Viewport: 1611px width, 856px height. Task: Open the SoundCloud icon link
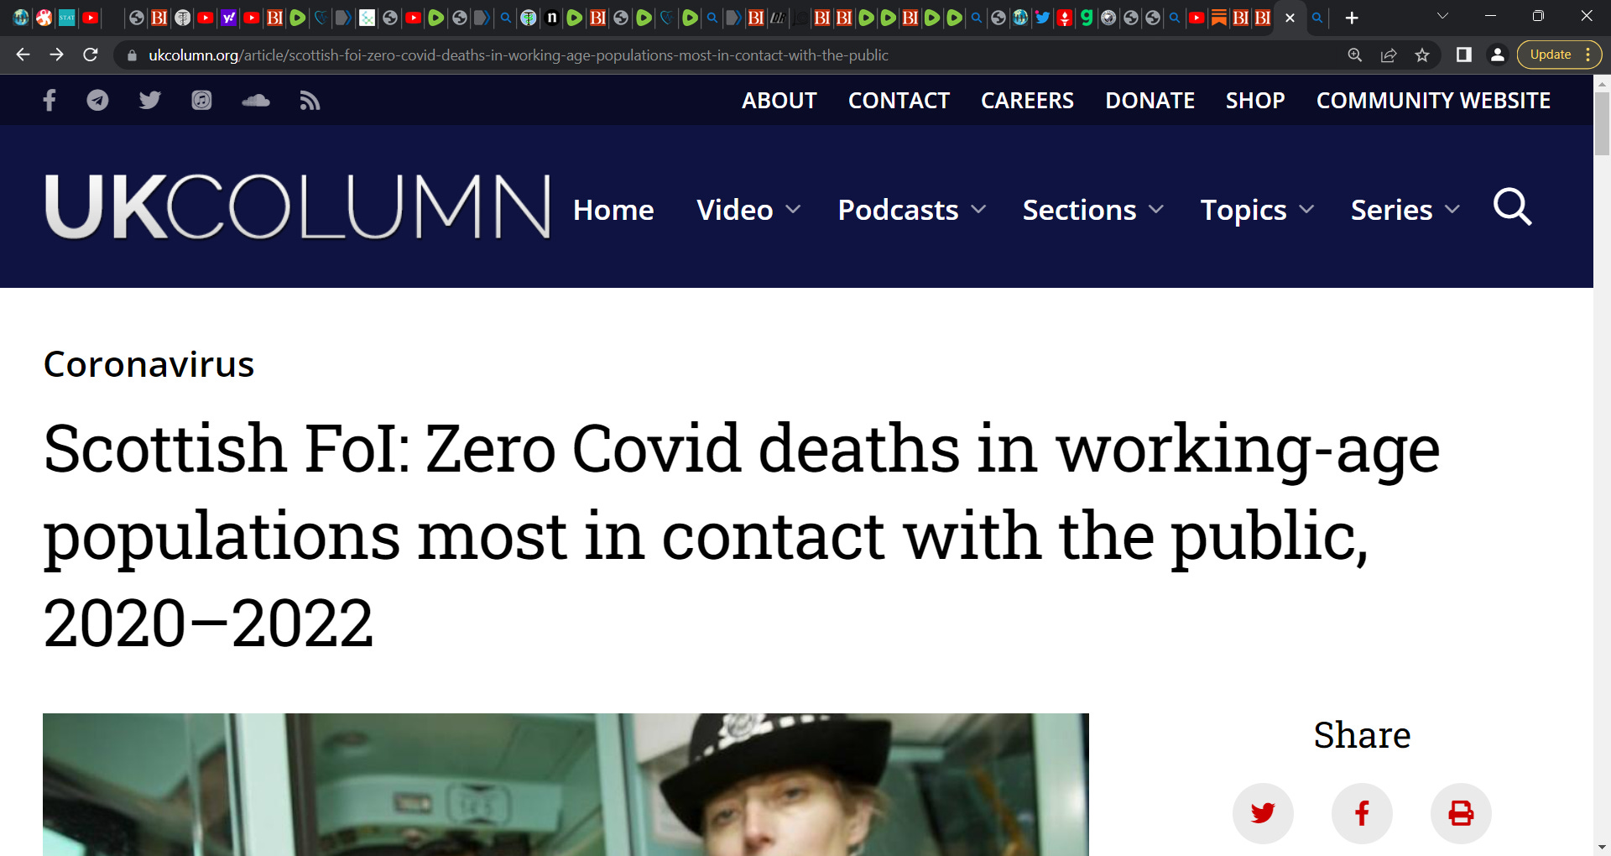pos(256,101)
